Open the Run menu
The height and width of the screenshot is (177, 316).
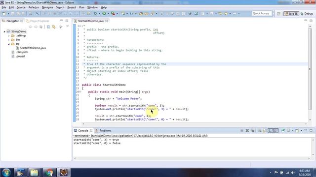coord(81,7)
